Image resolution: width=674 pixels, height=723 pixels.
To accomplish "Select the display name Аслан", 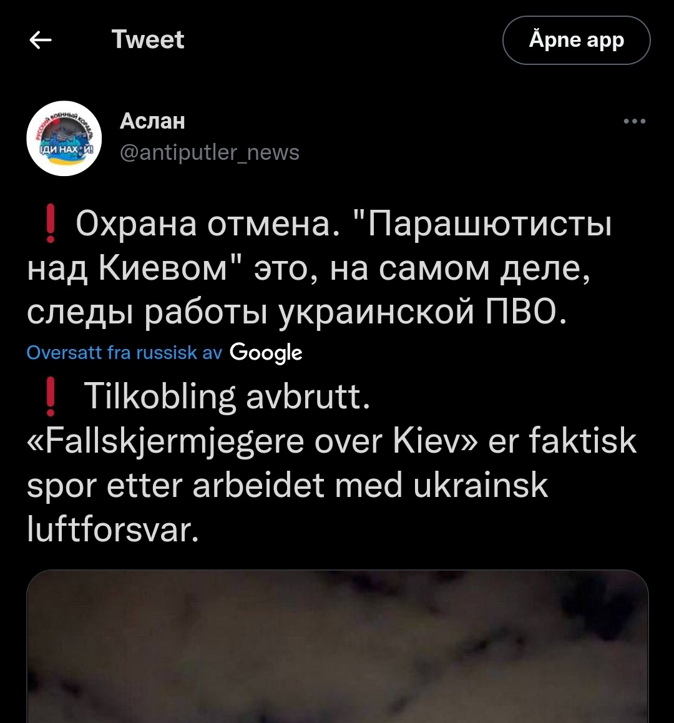I will (153, 121).
